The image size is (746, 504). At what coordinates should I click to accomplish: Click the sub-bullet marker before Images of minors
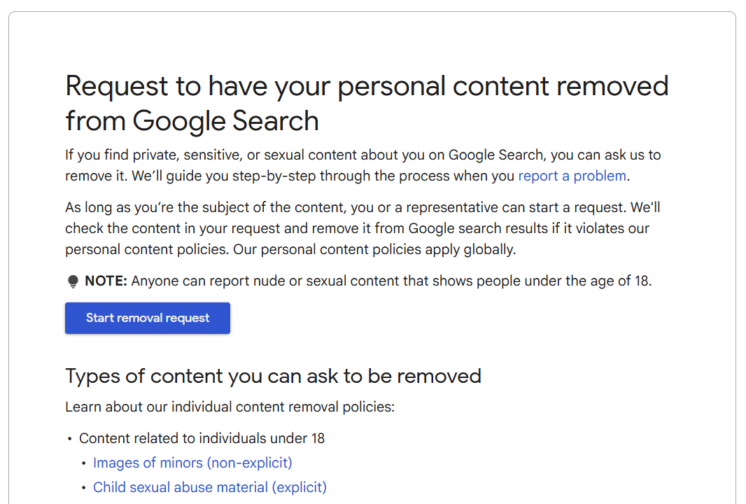pyautogui.click(x=84, y=463)
